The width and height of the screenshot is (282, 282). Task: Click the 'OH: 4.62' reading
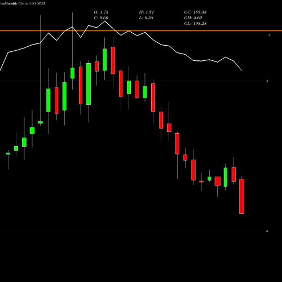193,18
